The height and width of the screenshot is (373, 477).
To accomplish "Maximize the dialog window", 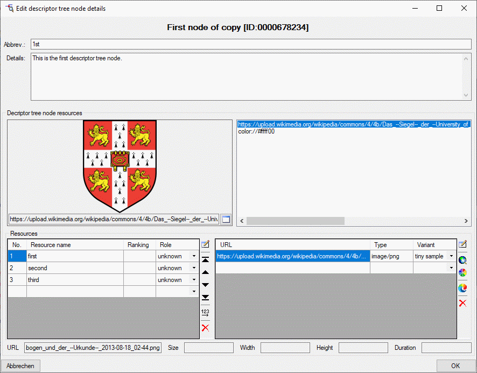I will 439,8.
